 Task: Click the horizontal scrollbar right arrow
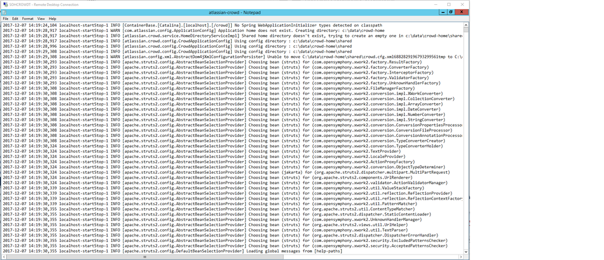tap(461, 256)
